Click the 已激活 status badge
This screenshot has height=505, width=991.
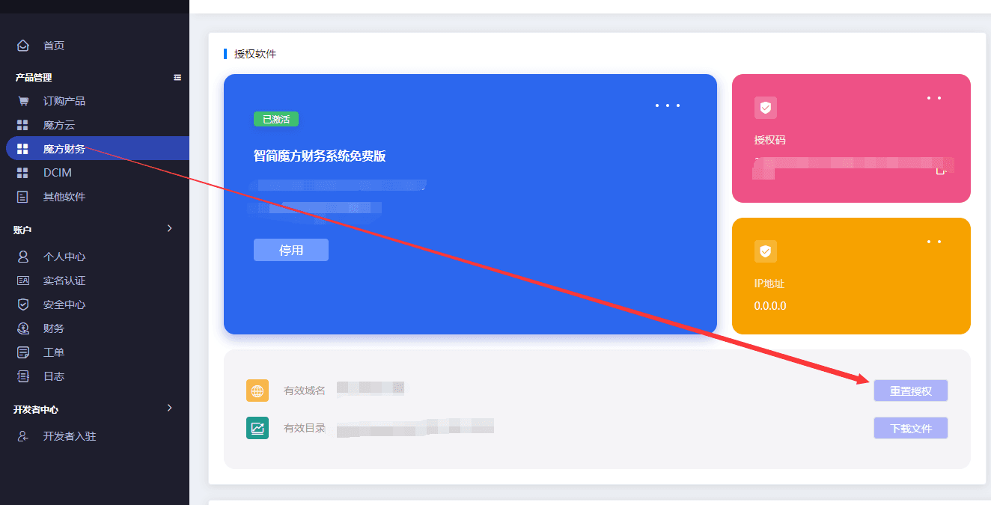276,119
